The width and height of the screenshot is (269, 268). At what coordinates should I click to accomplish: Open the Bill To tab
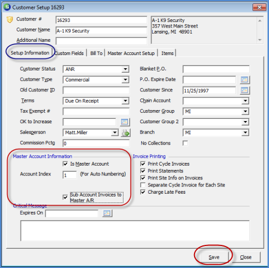click(x=96, y=53)
